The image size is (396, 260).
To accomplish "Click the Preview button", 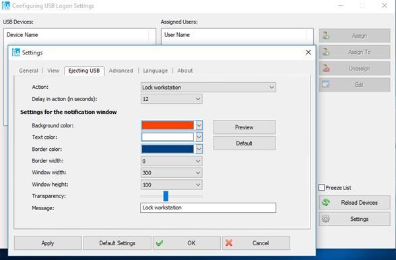I will pos(244,127).
